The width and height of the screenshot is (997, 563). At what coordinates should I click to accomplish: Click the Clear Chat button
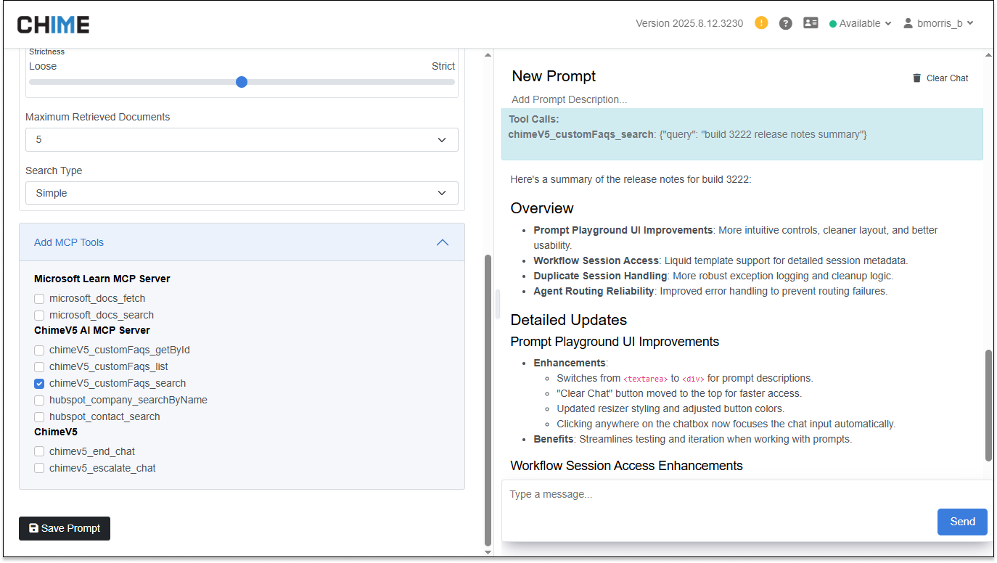940,78
